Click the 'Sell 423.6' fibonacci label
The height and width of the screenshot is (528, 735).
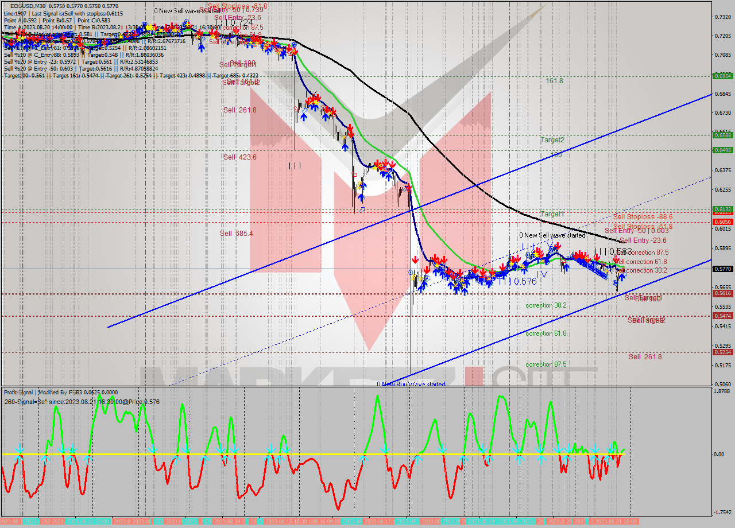(x=240, y=157)
